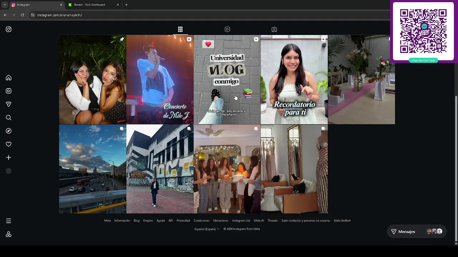Open Threads footer link
458x257 pixels.
(273, 221)
